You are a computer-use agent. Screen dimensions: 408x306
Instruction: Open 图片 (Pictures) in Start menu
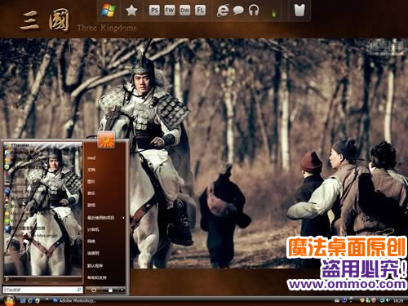(x=91, y=181)
